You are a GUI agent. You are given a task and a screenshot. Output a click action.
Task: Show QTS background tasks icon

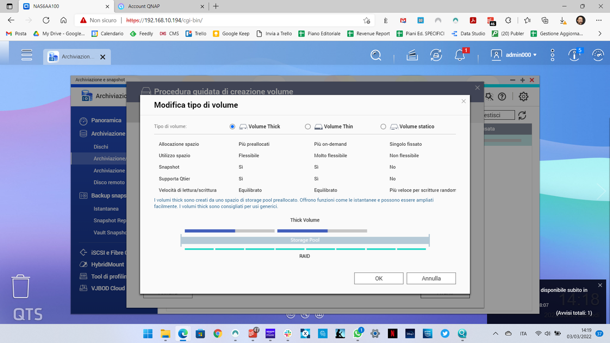click(412, 55)
